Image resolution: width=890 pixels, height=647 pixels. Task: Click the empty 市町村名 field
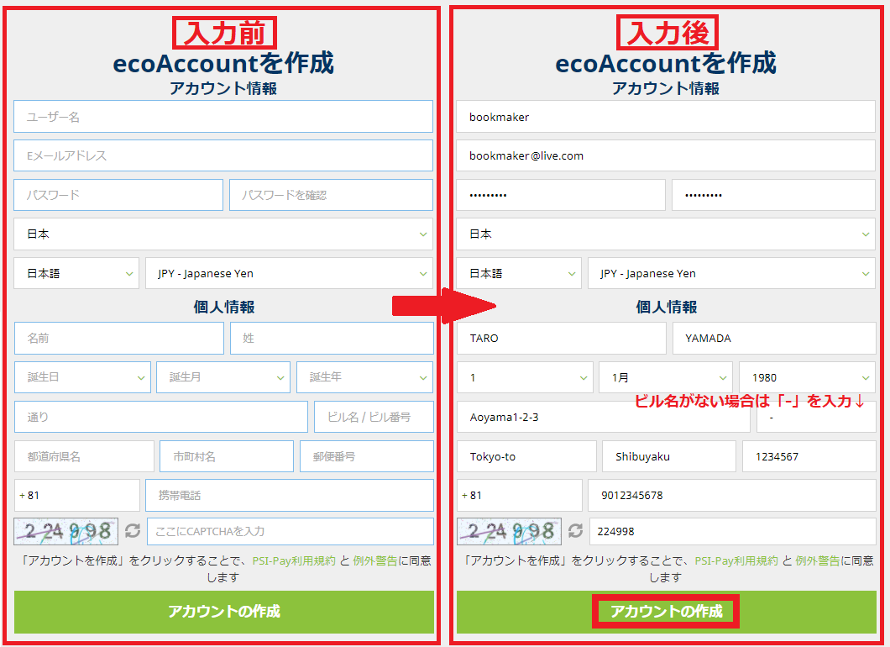(227, 456)
